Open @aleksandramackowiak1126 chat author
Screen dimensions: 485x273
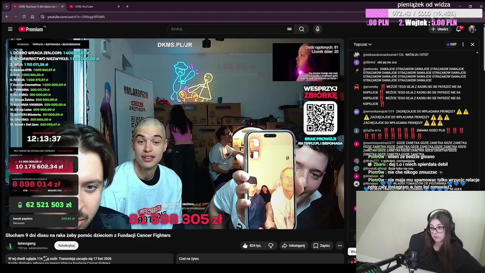click(x=383, y=55)
